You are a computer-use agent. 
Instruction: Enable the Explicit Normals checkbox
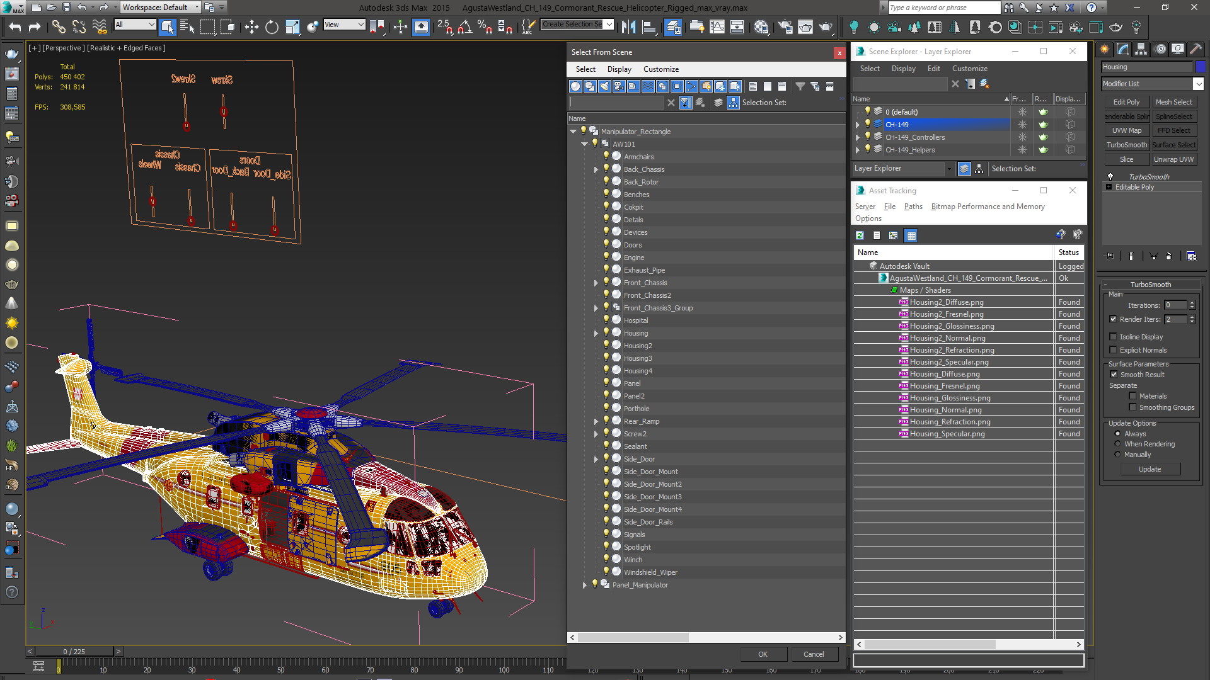[x=1113, y=350]
